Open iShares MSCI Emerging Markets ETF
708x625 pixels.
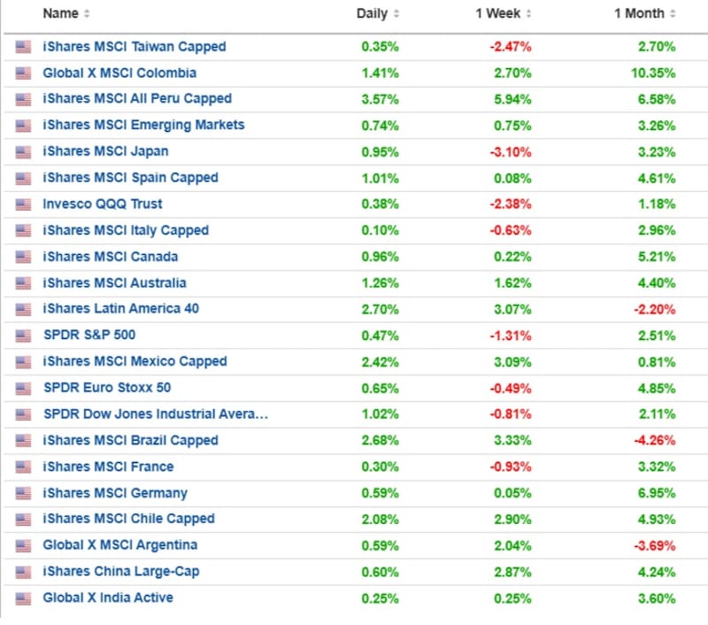coord(143,125)
